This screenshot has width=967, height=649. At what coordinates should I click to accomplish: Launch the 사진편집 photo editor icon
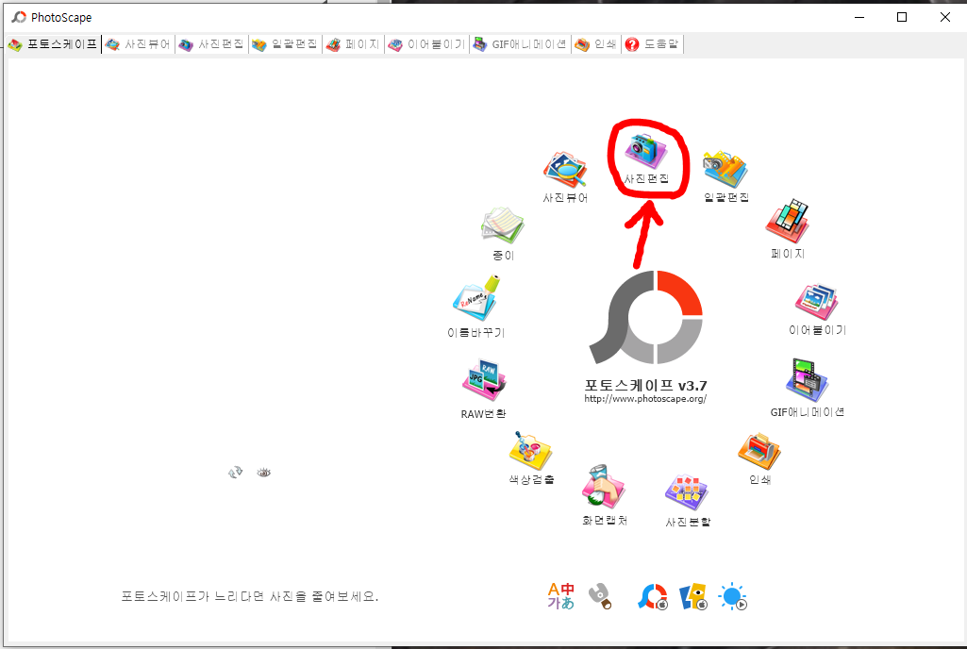[645, 152]
